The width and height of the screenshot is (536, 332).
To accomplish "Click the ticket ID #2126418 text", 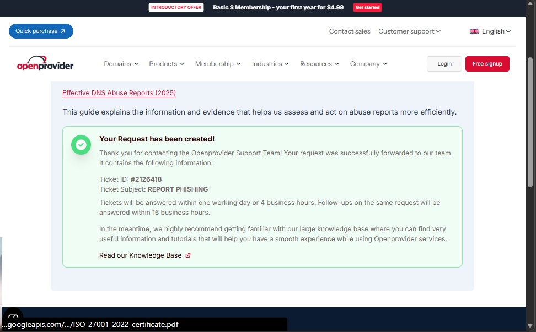I will [x=146, y=179].
